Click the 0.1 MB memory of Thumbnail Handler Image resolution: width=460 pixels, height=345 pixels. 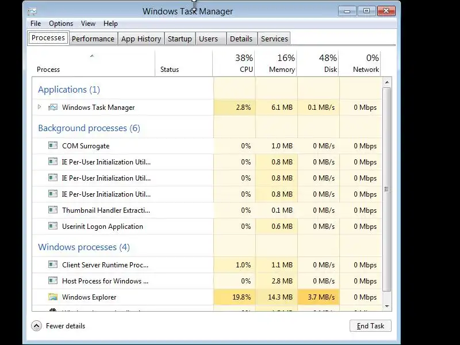pos(282,210)
